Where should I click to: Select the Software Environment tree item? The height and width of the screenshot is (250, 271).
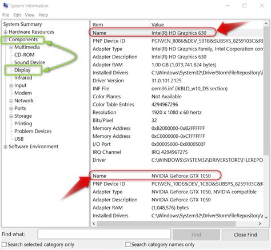coord(34,146)
